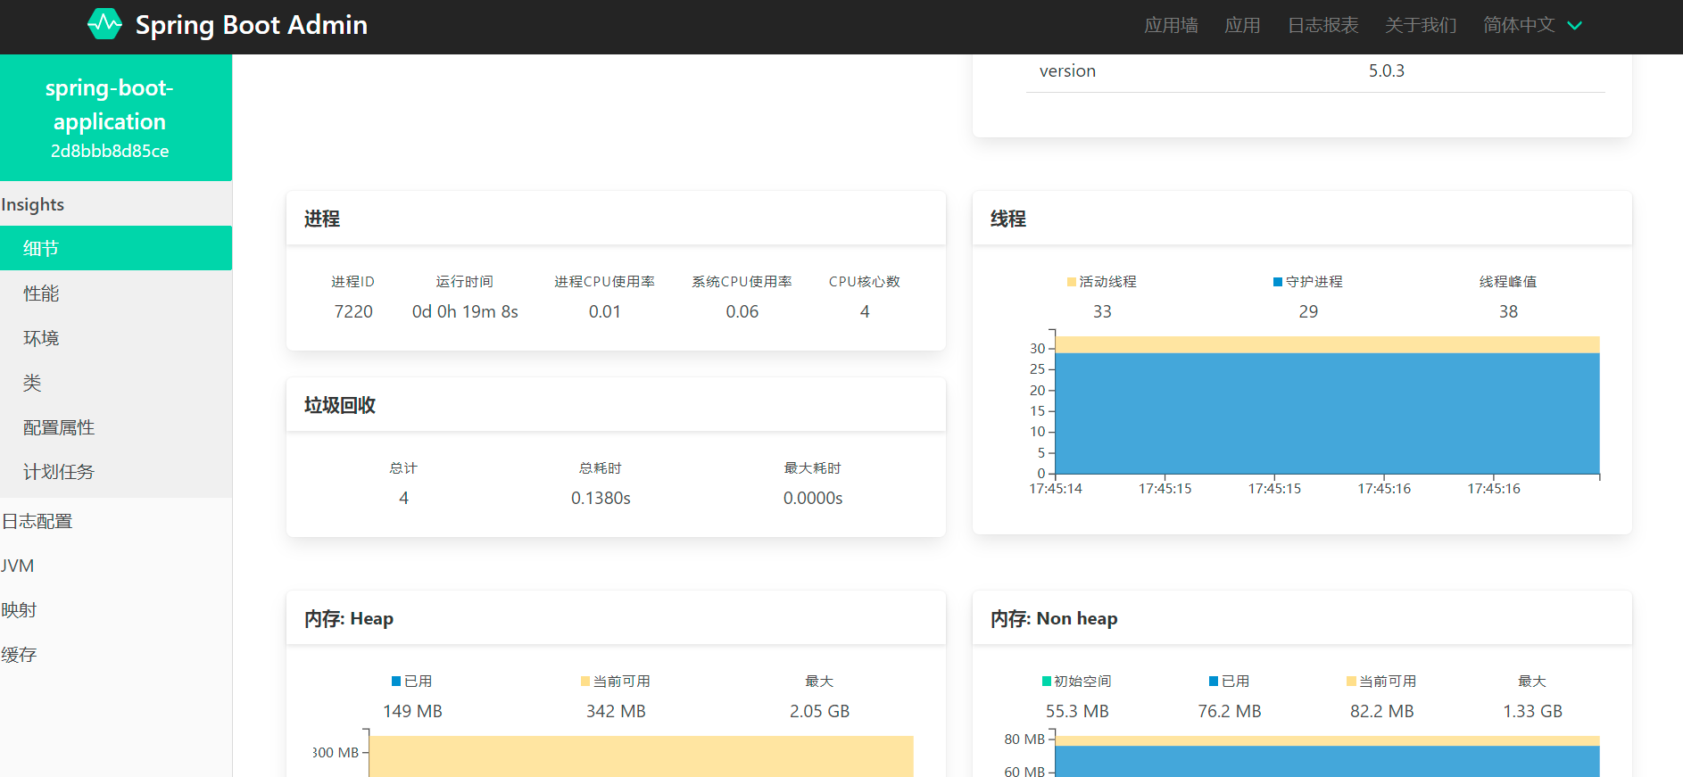Click the uptime value 0d 0h 19m 8s
Viewport: 1683px width, 777px height.
[465, 311]
